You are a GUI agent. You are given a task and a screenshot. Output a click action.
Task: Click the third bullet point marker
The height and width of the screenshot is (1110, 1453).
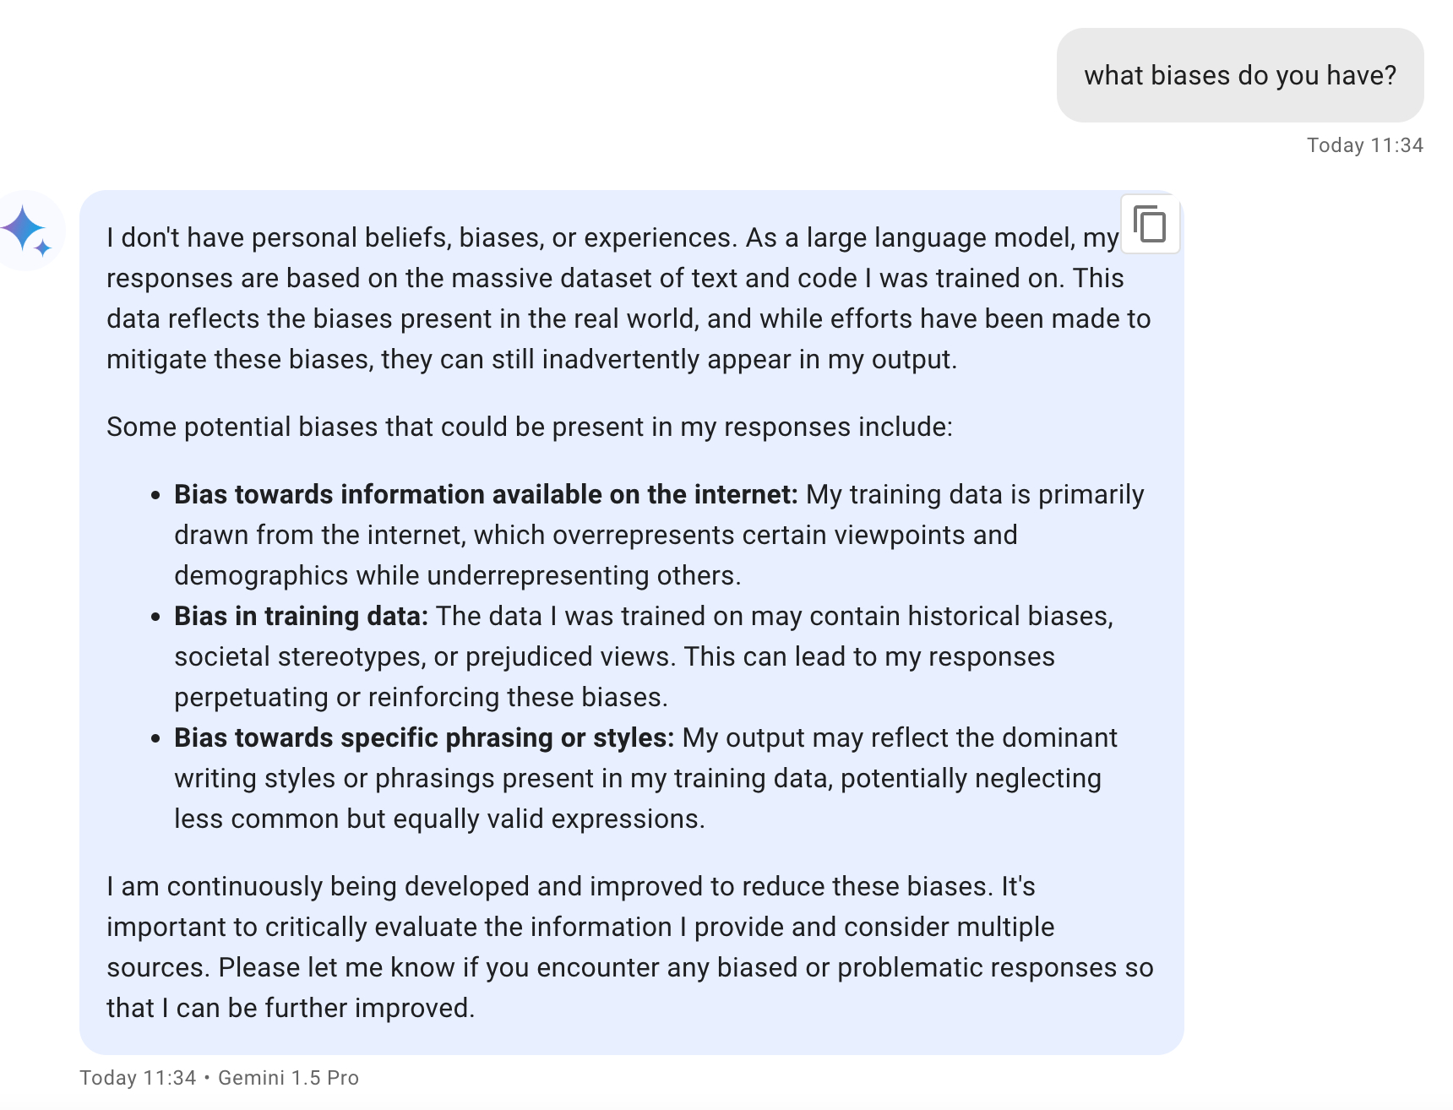click(x=155, y=739)
